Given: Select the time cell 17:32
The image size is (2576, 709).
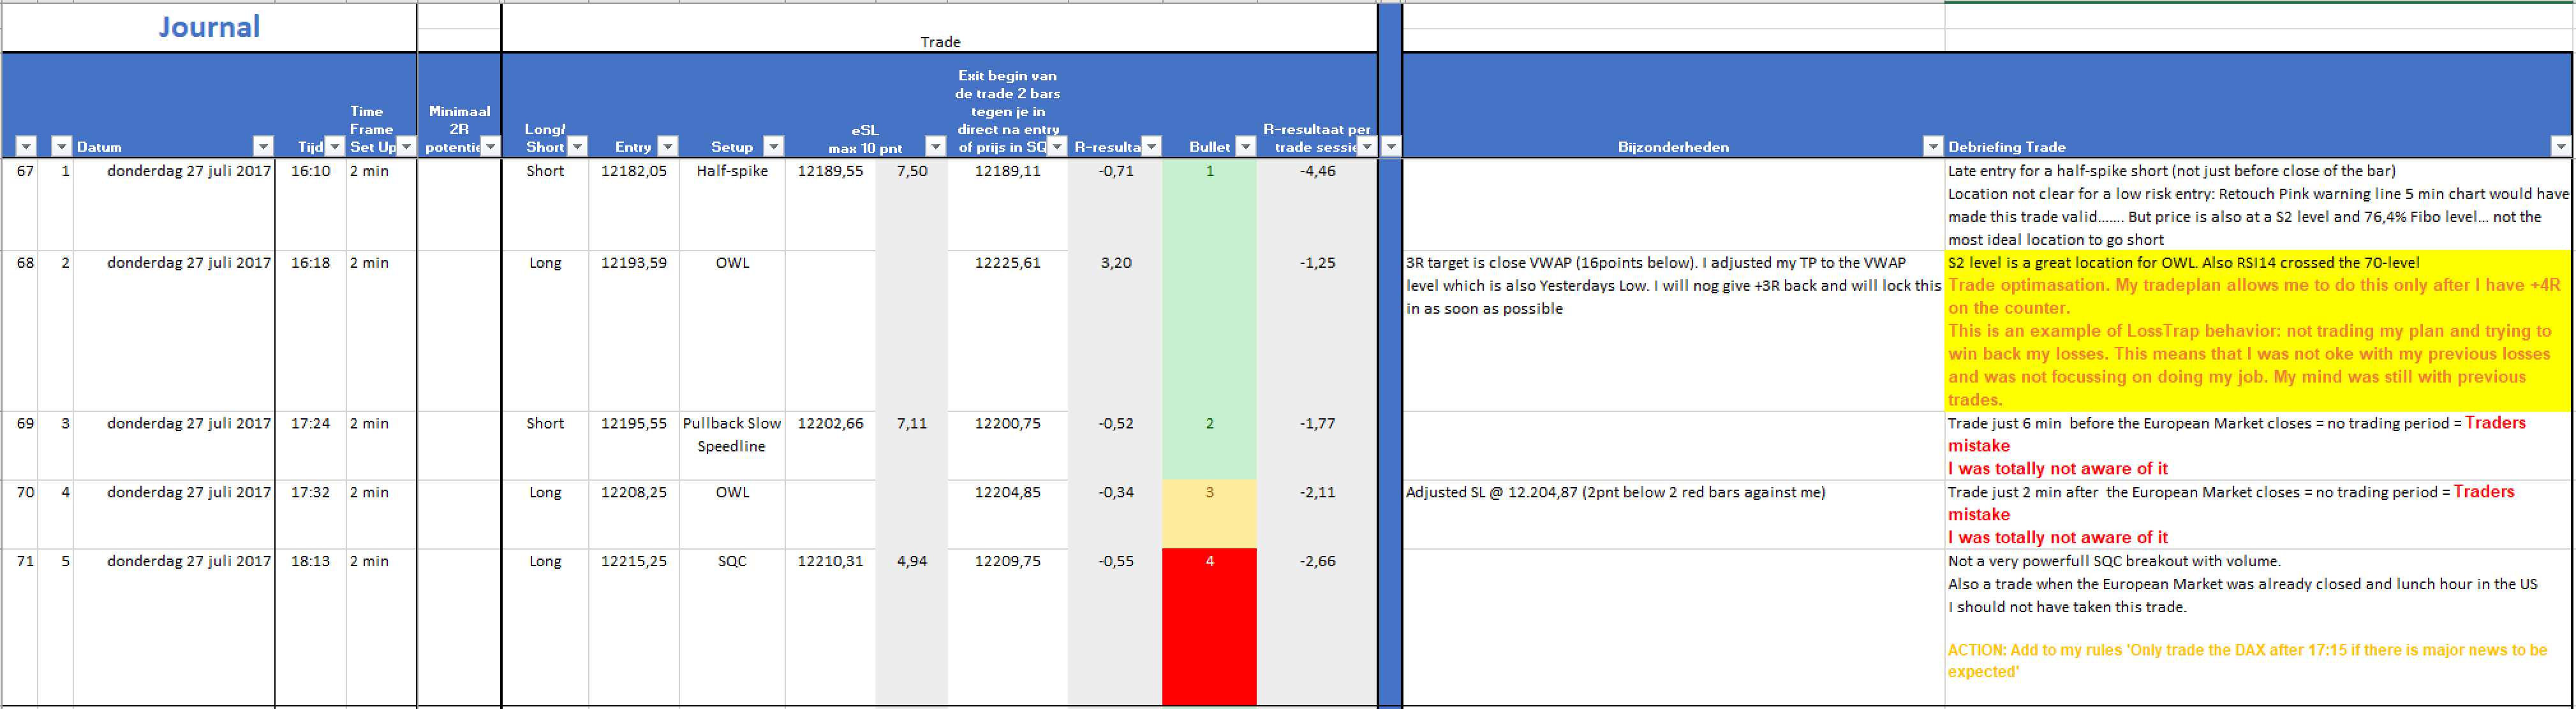Looking at the screenshot, I should point(311,515).
